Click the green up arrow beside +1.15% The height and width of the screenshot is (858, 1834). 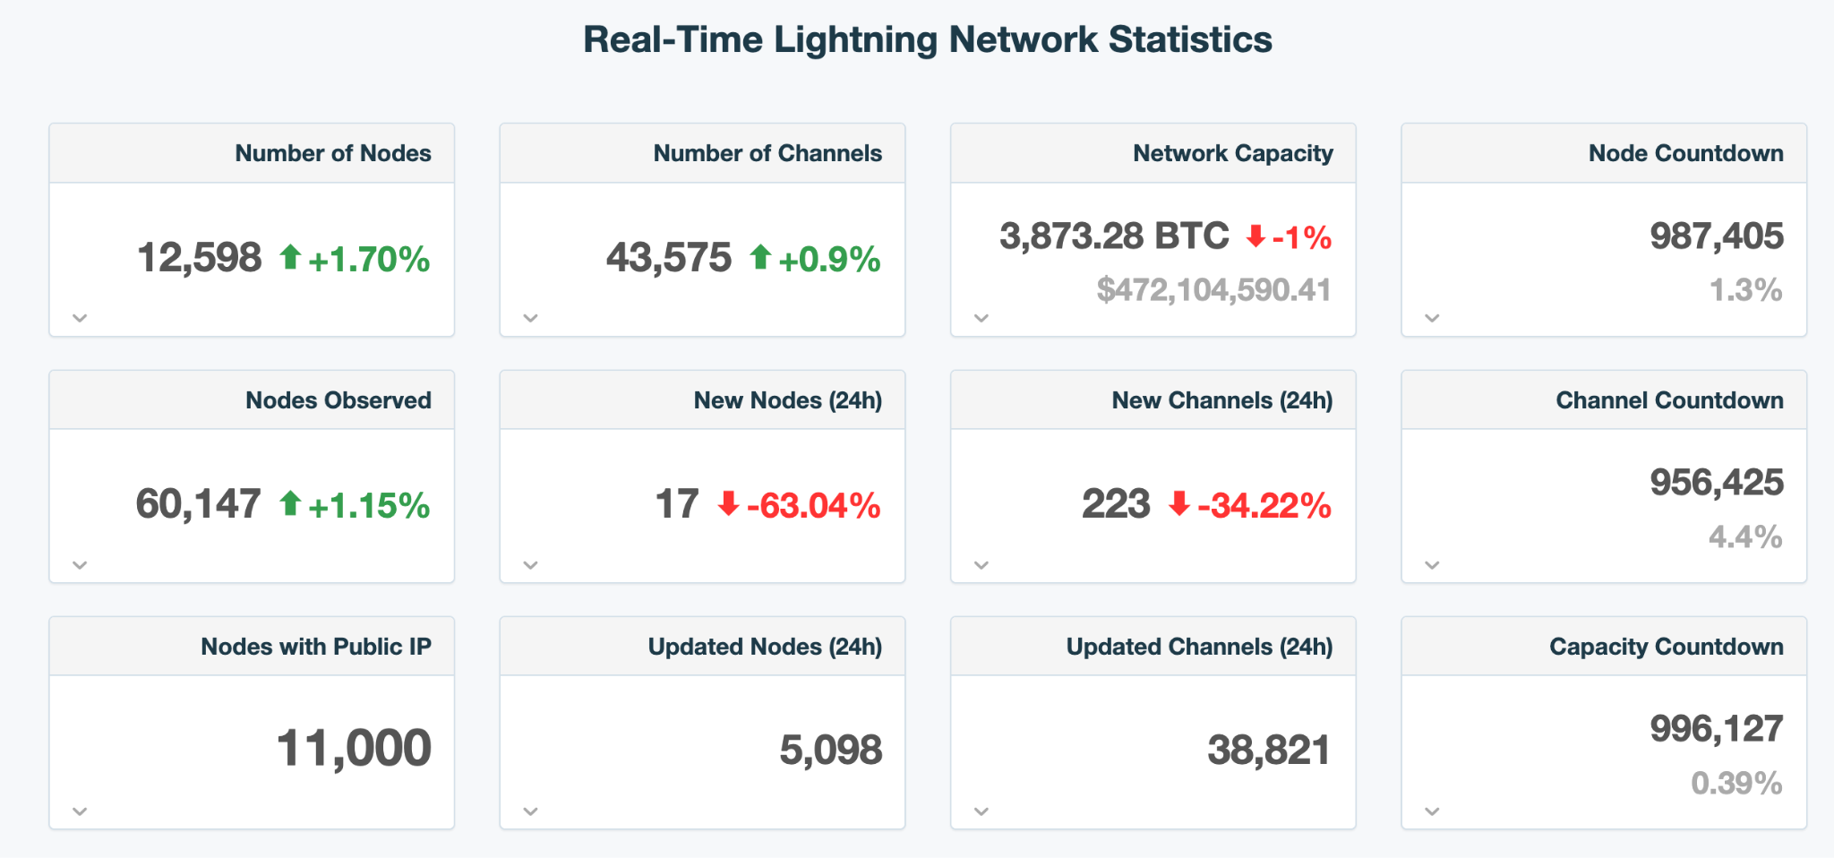pos(290,503)
